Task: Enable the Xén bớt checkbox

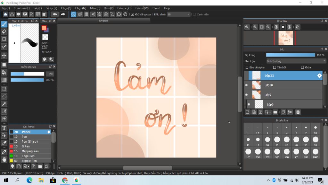Action: point(275,67)
